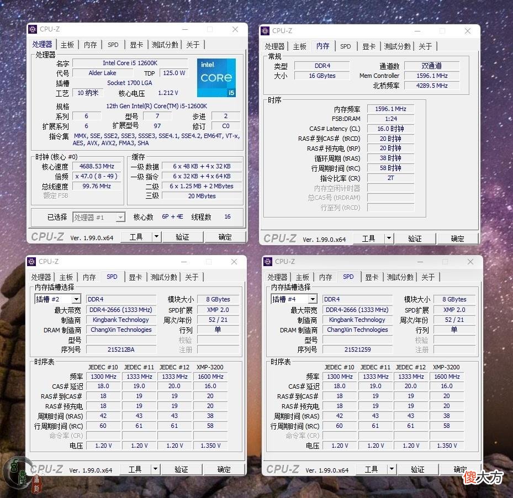Click ChangXin Technologies in slot #4 window
Viewport: 513px width, 498px height.
pos(357,330)
